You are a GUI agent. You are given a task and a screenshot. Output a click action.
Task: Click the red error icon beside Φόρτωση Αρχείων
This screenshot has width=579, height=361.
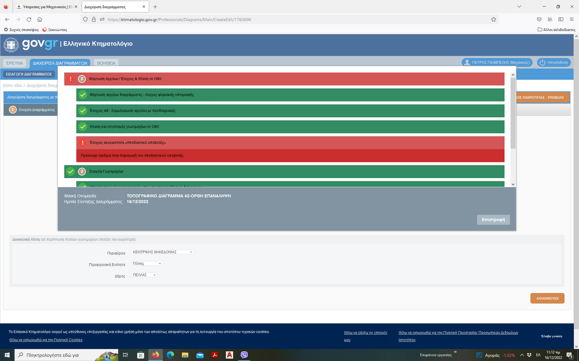tap(71, 79)
